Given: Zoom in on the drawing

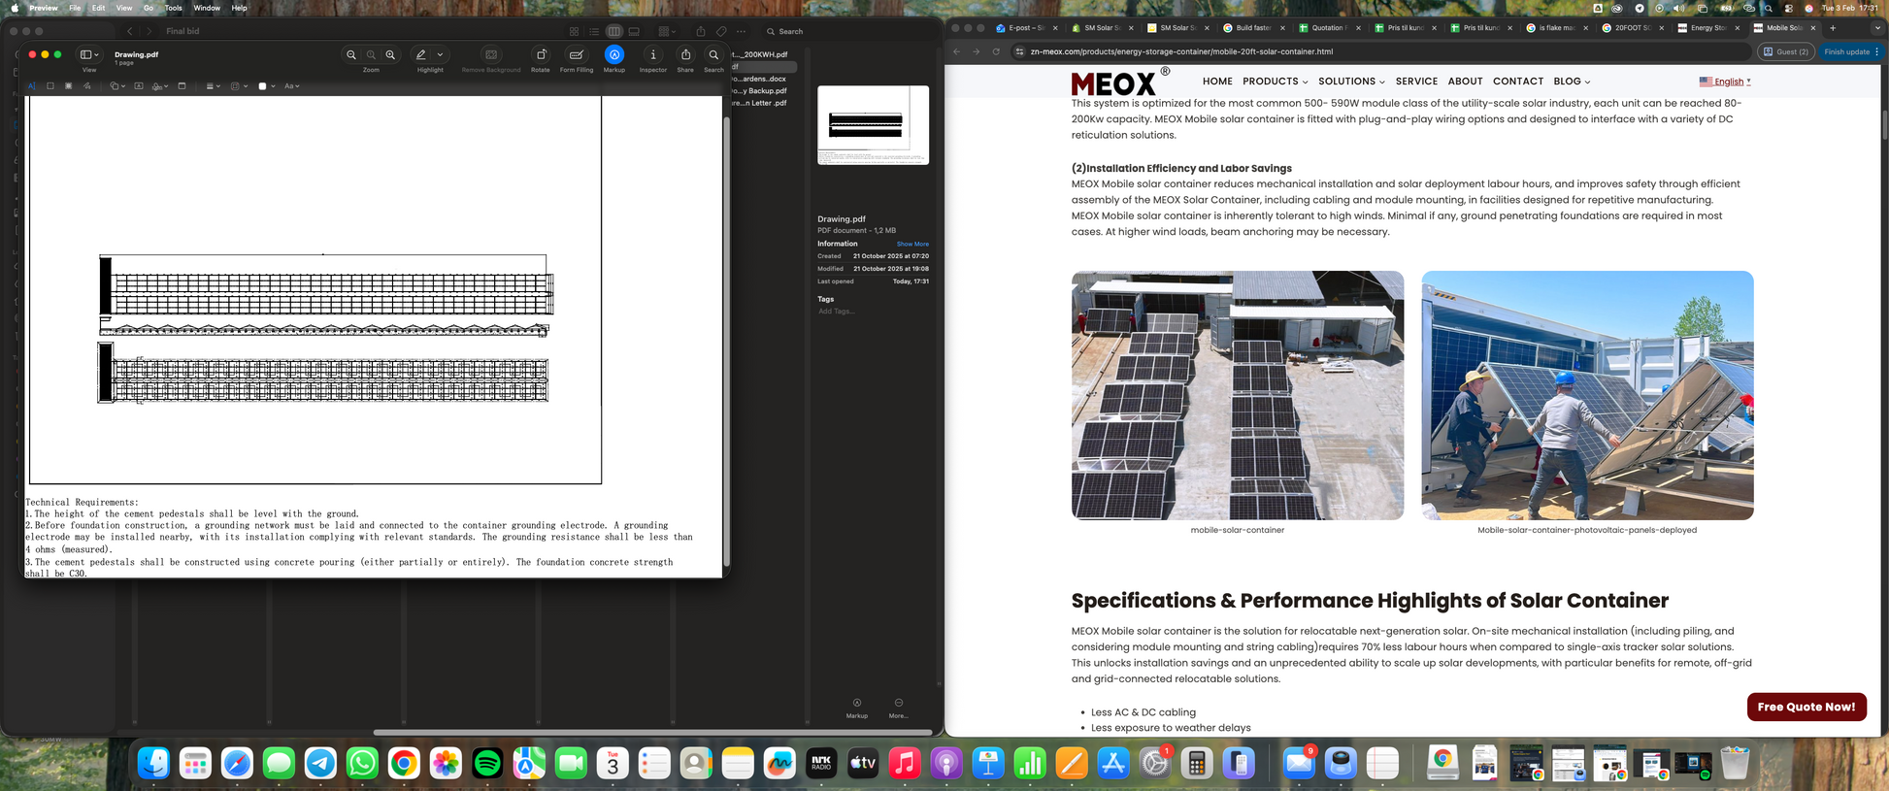Looking at the screenshot, I should [x=390, y=55].
